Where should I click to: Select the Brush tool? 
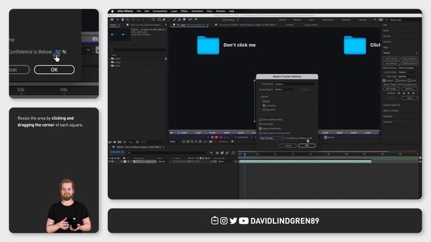click(x=174, y=19)
